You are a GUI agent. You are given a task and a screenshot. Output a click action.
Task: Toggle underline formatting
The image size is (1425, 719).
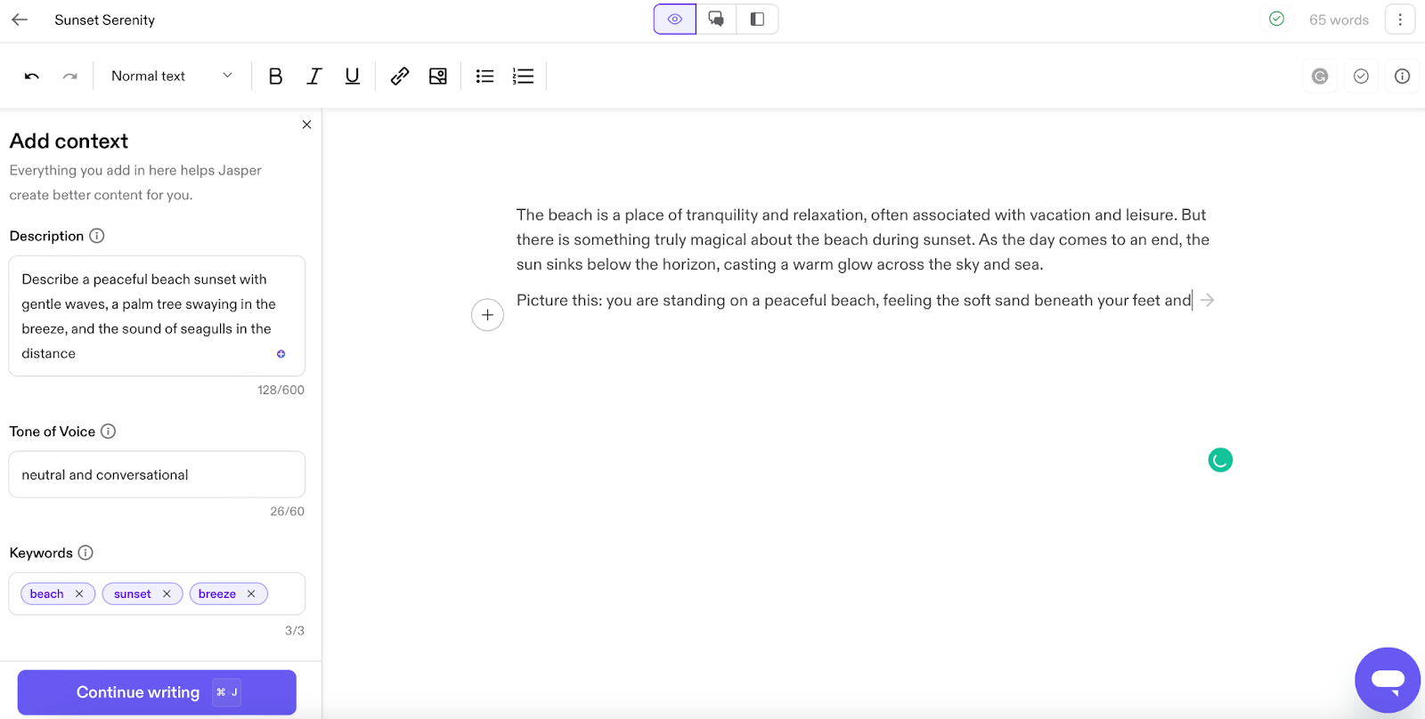click(353, 77)
